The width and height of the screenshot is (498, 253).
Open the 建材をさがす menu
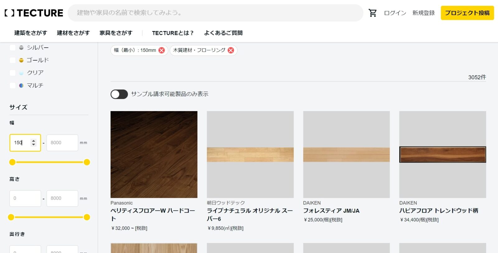73,33
